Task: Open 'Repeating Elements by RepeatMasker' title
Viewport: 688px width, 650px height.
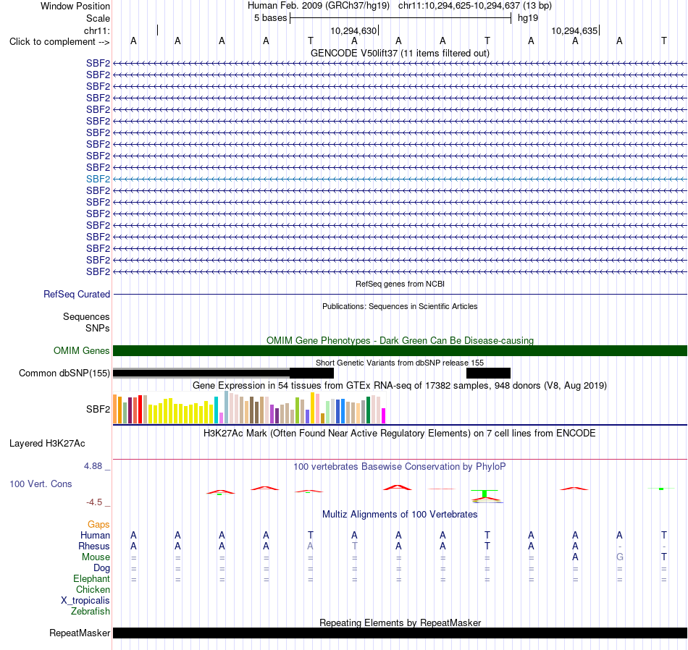Action: pos(400,622)
